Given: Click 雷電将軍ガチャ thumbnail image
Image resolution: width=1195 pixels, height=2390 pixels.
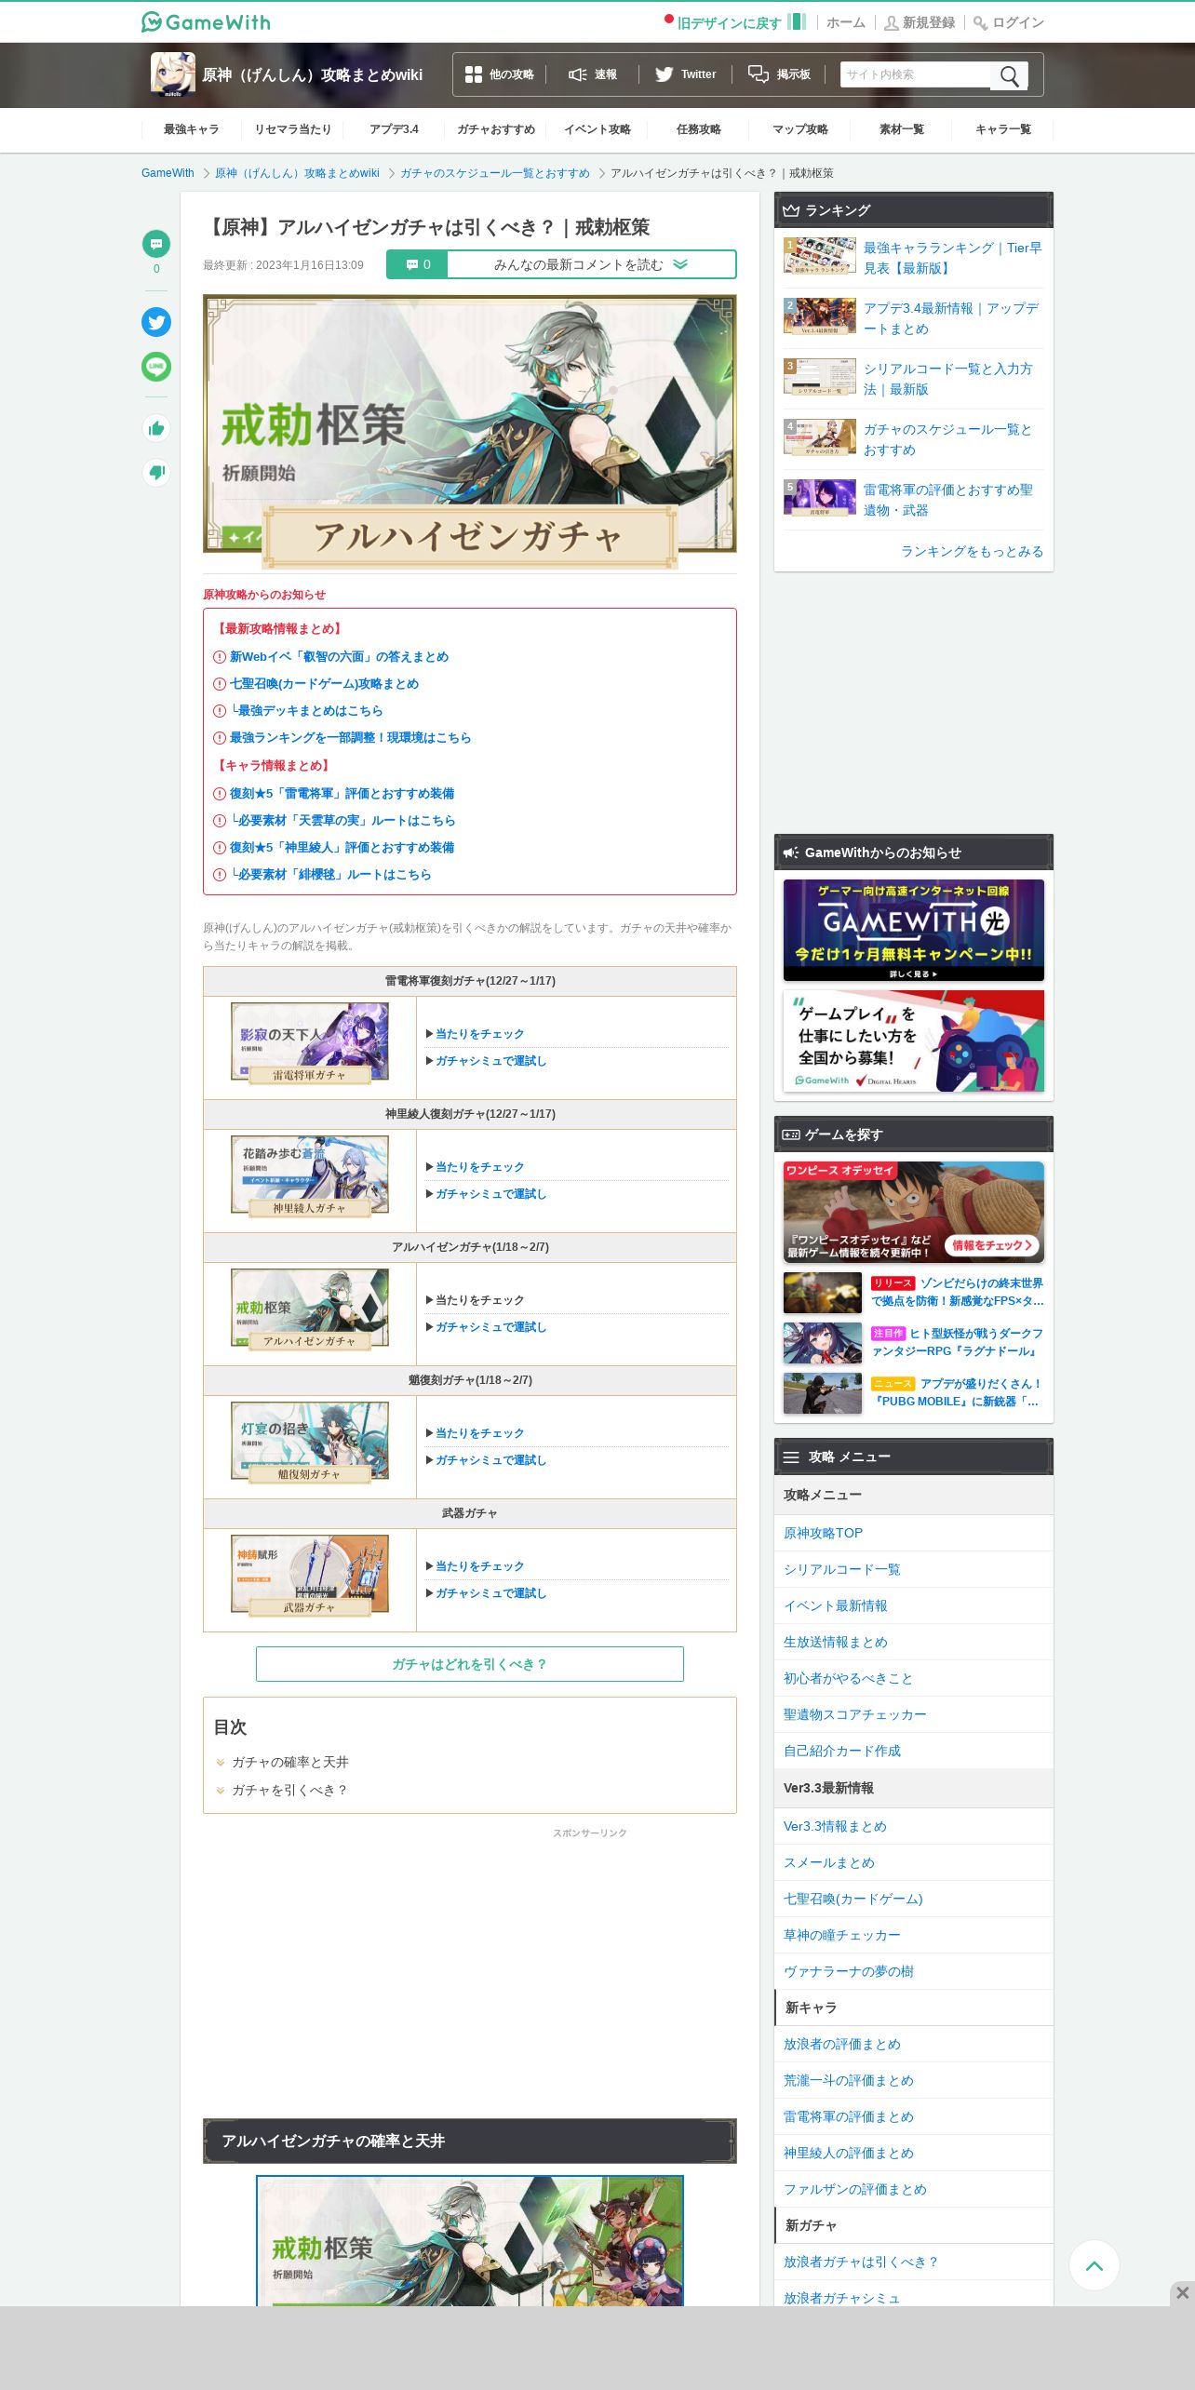Looking at the screenshot, I should point(310,1043).
